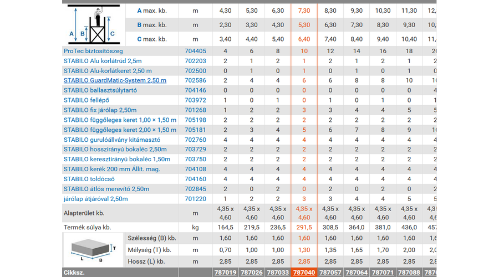Screen dimensions: 499x277
Task: Click depth value 0,70
Action: click(225, 250)
